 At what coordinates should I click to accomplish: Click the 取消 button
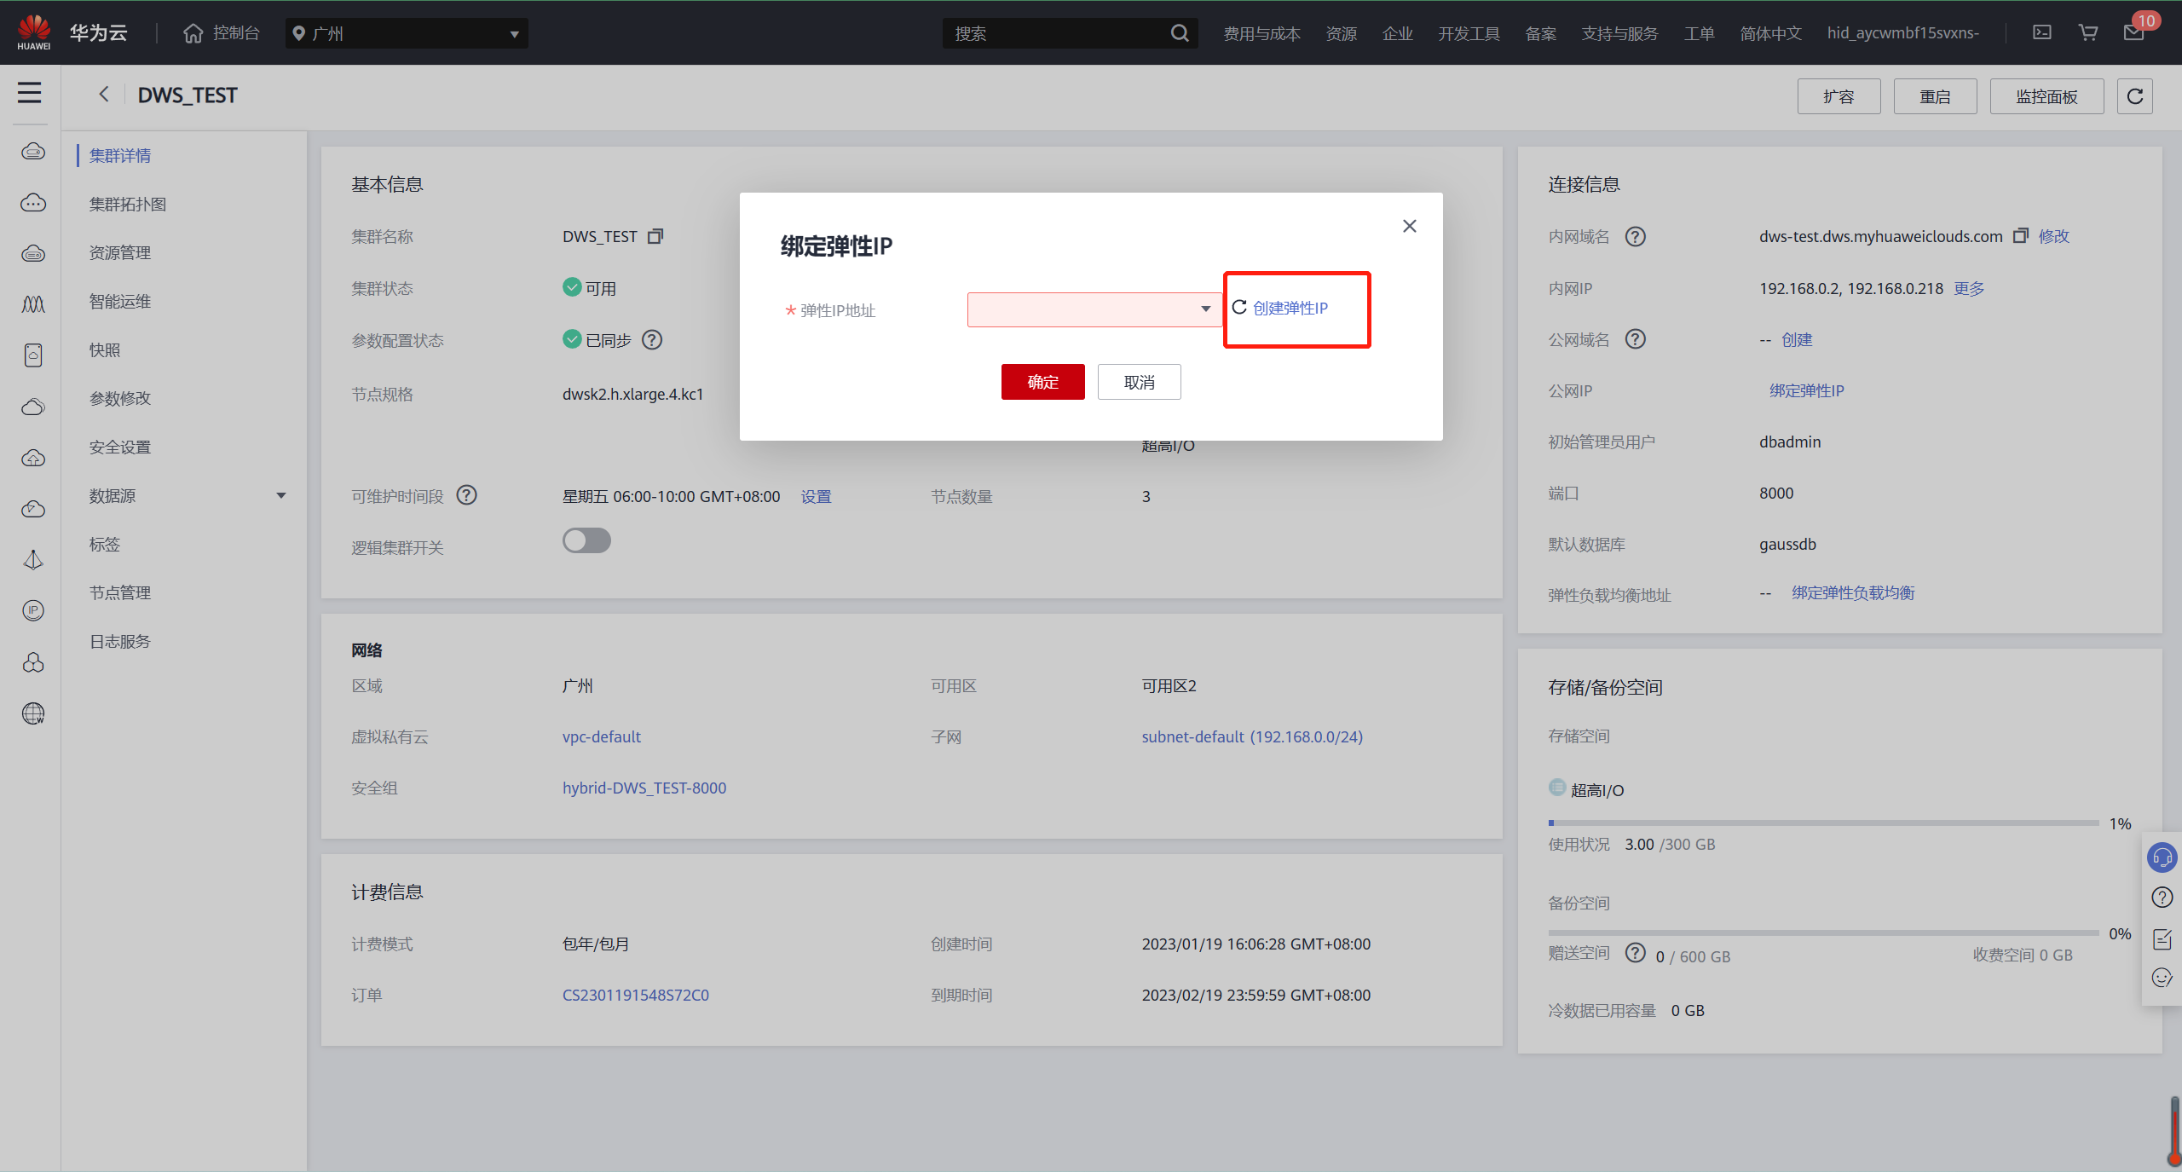(1140, 382)
